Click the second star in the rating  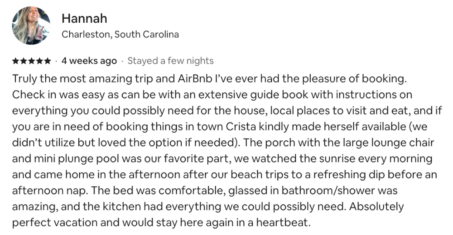(x=24, y=61)
